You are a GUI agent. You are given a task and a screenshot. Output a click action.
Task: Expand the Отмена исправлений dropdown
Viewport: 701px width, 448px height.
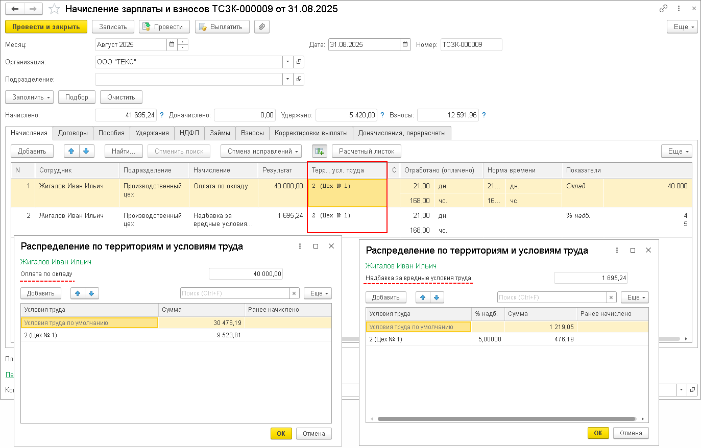(x=261, y=152)
